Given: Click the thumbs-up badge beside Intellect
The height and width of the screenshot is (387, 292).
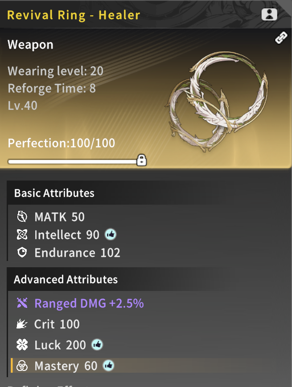Looking at the screenshot, I should (111, 235).
